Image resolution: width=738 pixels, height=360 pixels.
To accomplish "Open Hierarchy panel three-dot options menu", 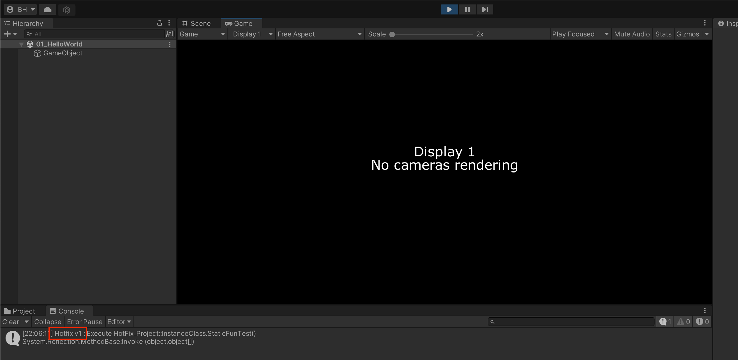I will [x=169, y=23].
